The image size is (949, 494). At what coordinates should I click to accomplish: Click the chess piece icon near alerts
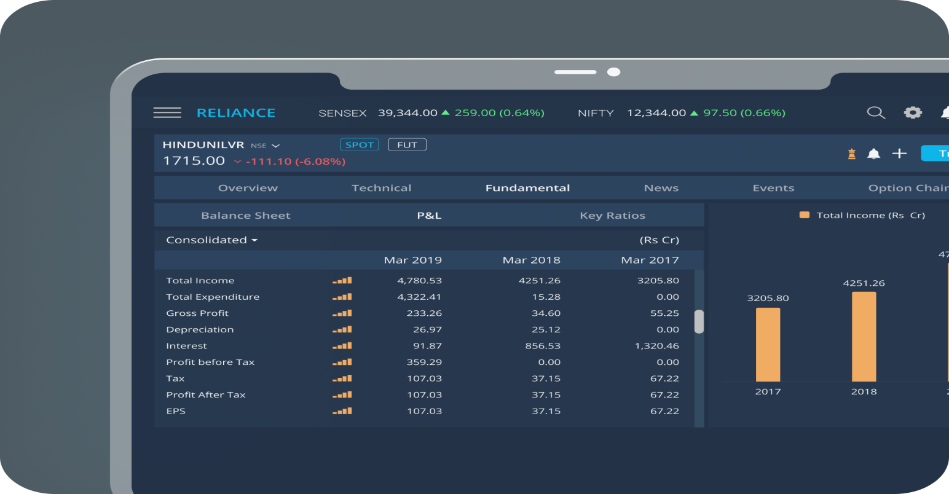pos(852,154)
